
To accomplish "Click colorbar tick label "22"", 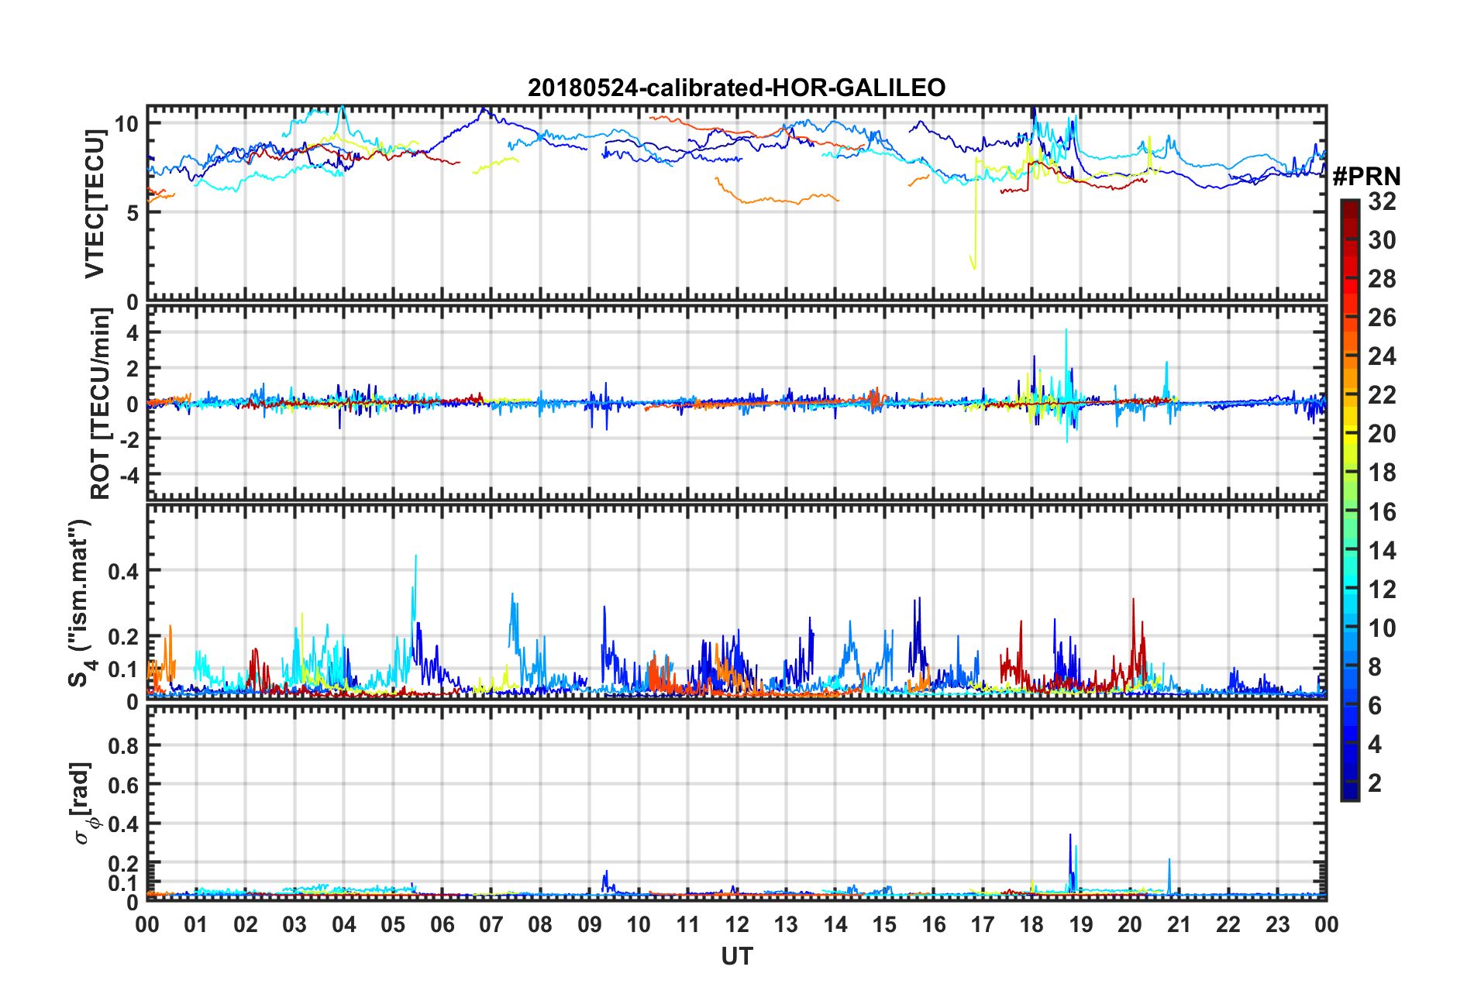I will tap(1382, 396).
